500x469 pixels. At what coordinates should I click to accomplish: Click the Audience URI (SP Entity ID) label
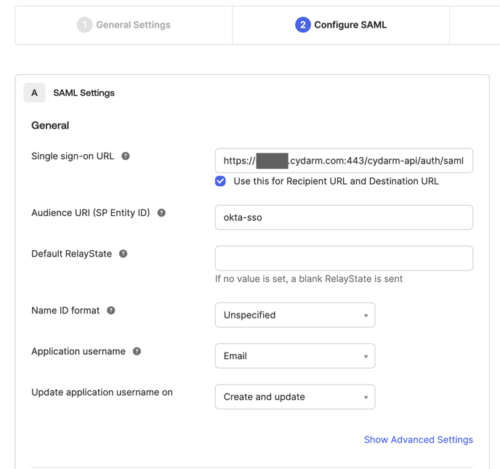click(x=91, y=213)
